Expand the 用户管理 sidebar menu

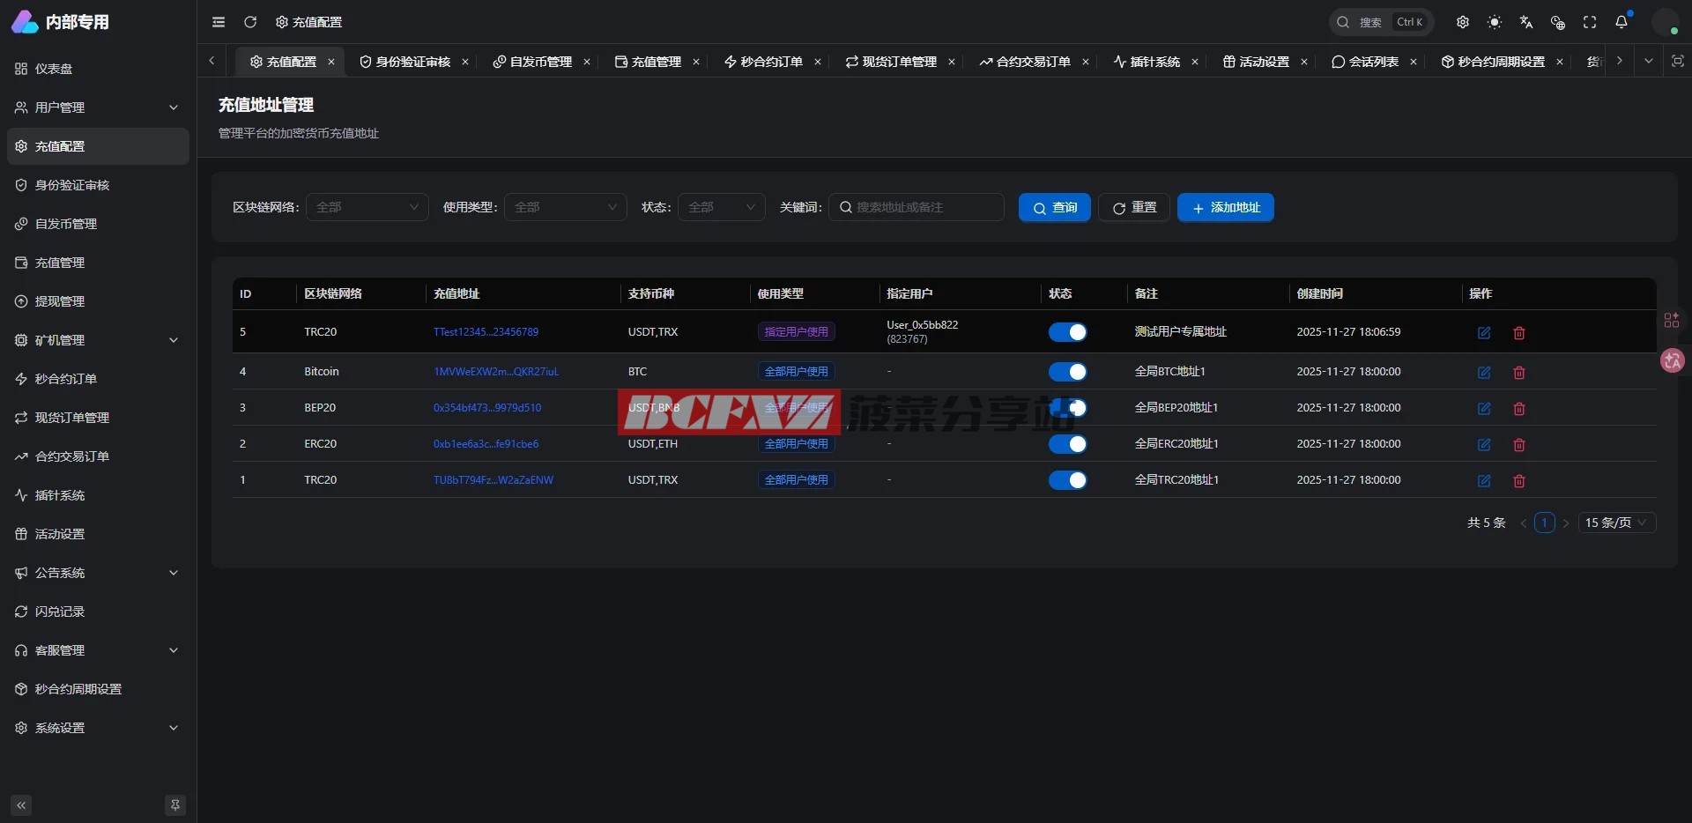coord(98,108)
